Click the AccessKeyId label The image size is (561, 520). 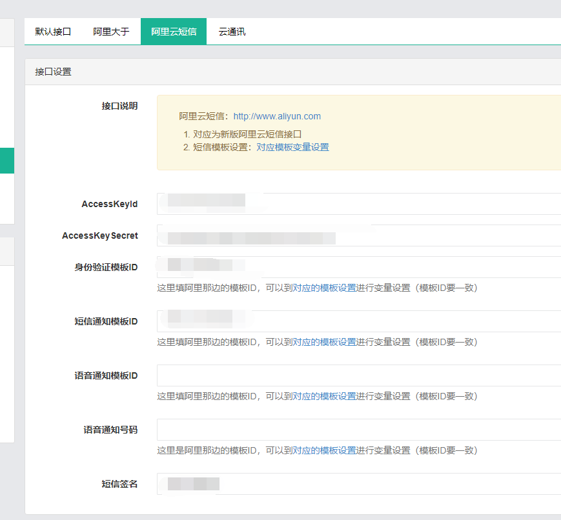tap(110, 204)
